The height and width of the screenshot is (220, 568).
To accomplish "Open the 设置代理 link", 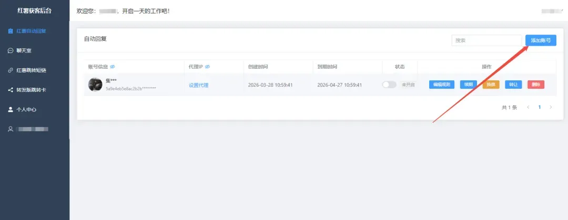I will [x=198, y=86].
